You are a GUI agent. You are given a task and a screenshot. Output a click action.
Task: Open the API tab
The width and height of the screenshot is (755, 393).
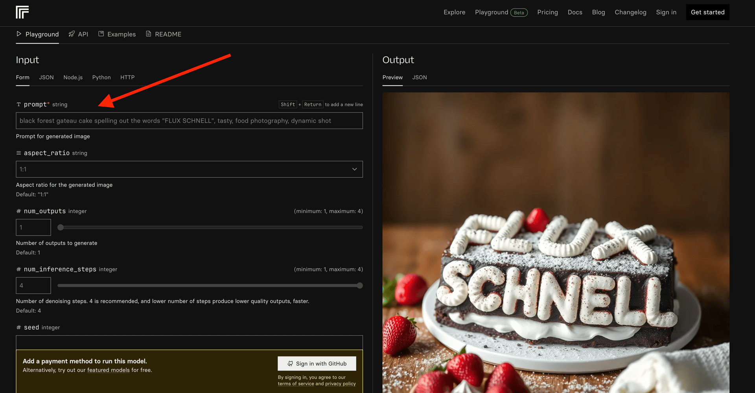(78, 34)
